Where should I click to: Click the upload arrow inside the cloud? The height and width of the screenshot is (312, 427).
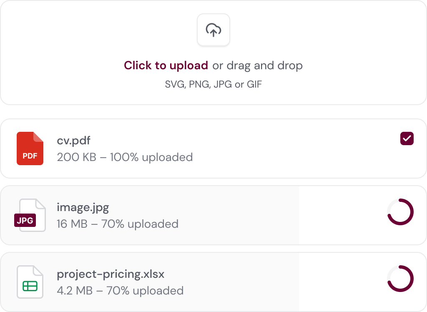coord(213,32)
